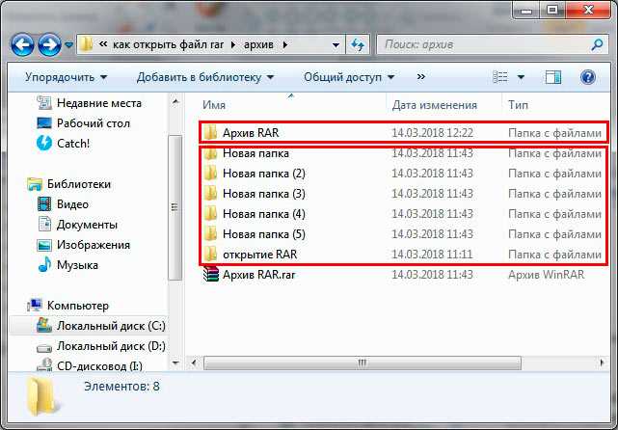Image resolution: width=618 pixels, height=430 pixels.
Task: Open view options dropdown arrow
Action: coord(521,77)
